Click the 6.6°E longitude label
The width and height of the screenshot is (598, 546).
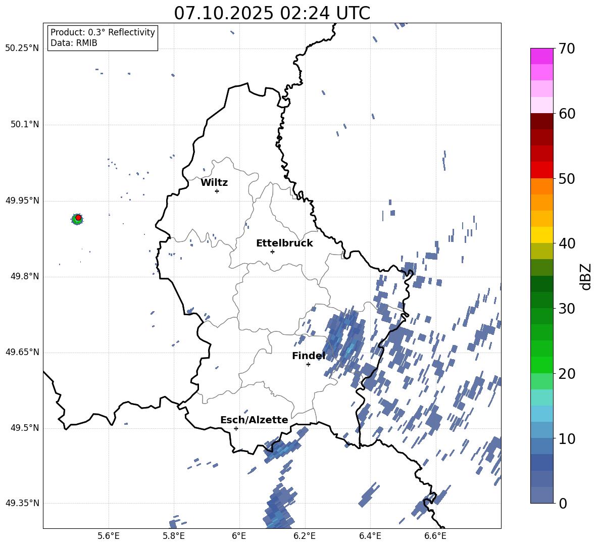click(x=435, y=536)
